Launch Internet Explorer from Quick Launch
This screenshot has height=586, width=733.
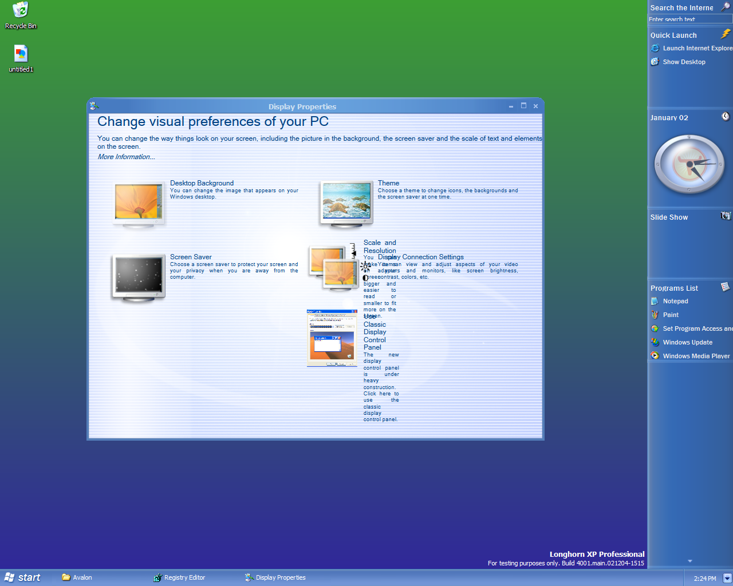pyautogui.click(x=697, y=49)
